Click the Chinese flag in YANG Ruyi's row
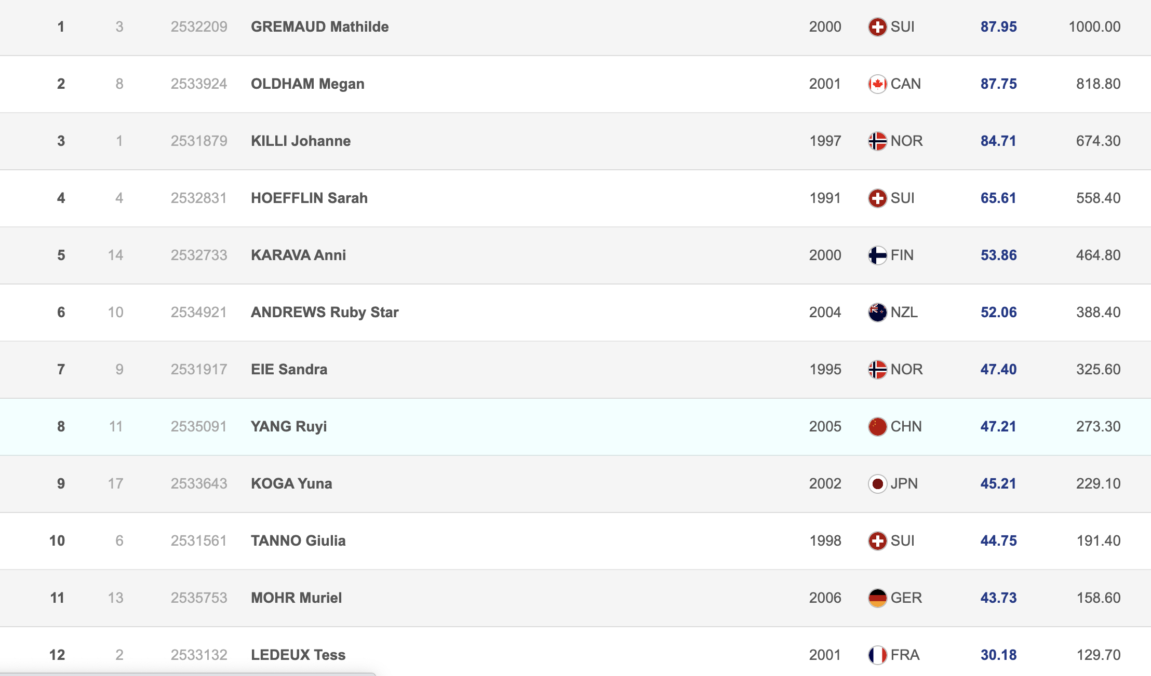Screen dimensions: 1151x676 coord(877,427)
